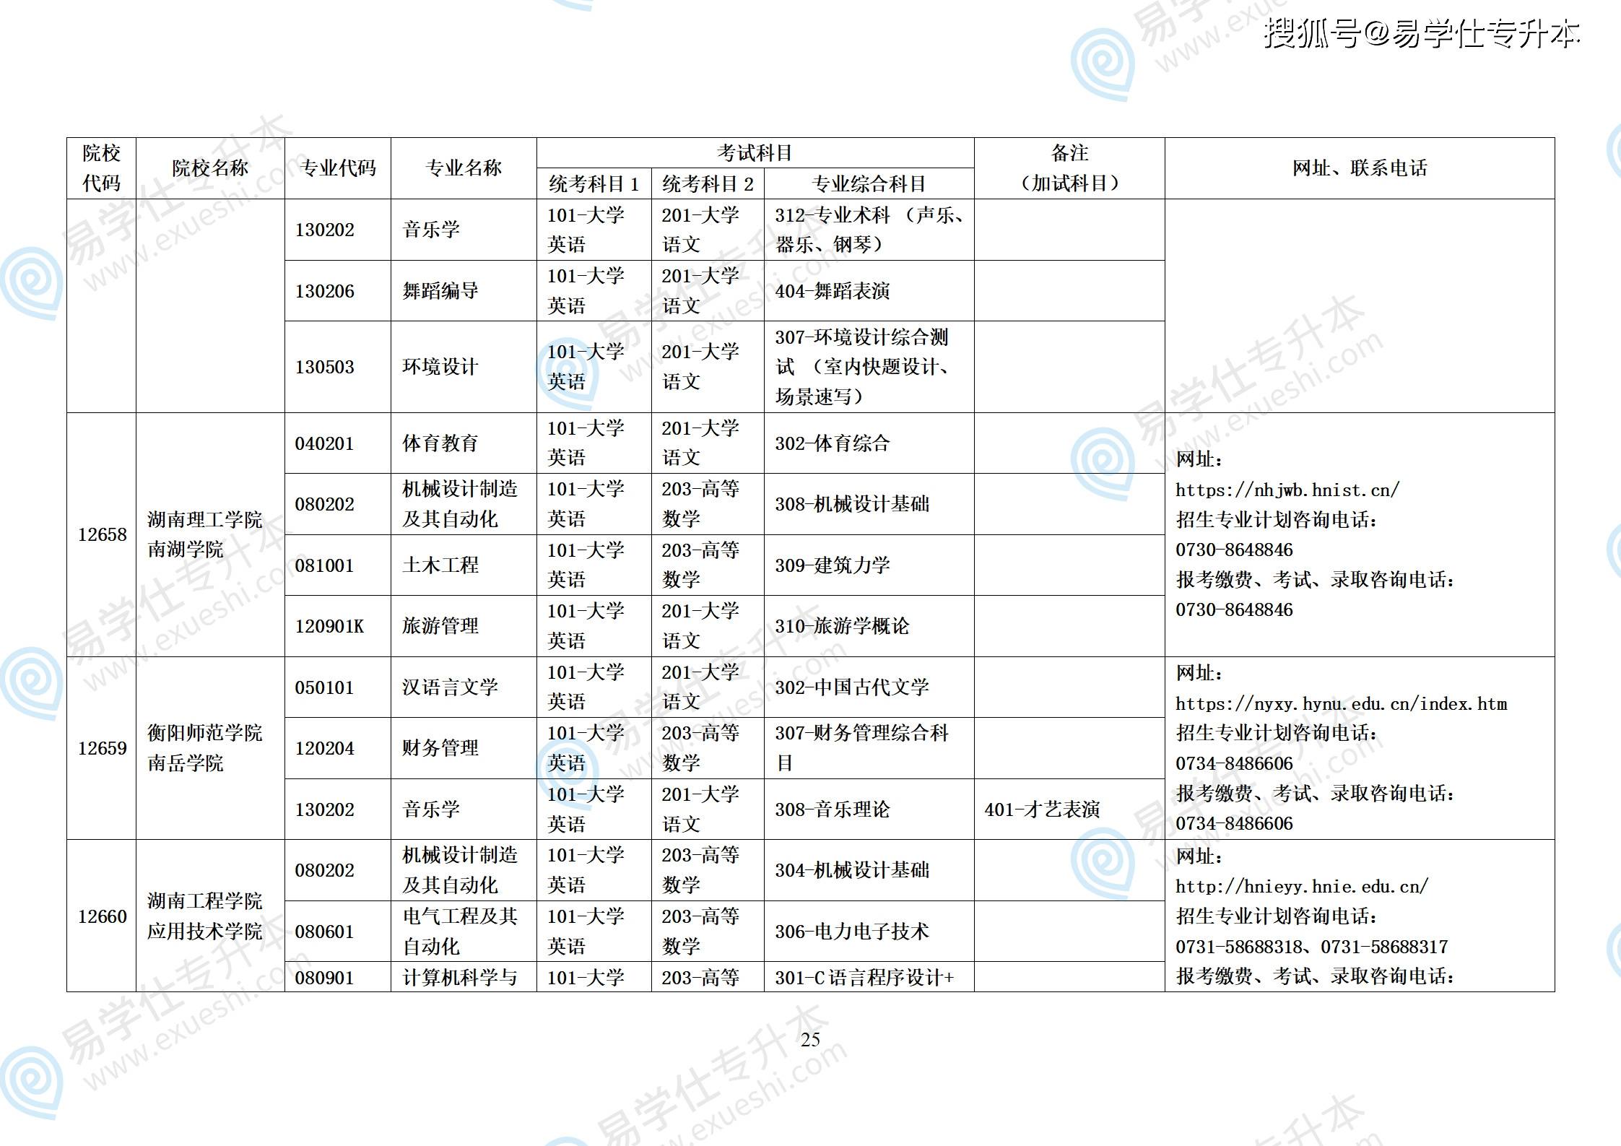Click the subject 307-环境设计综合测试

tap(862, 368)
